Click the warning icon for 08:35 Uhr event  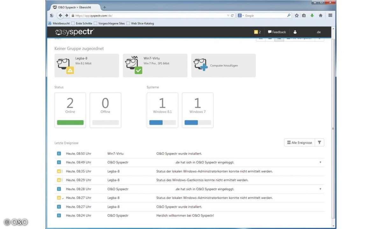tap(59, 171)
